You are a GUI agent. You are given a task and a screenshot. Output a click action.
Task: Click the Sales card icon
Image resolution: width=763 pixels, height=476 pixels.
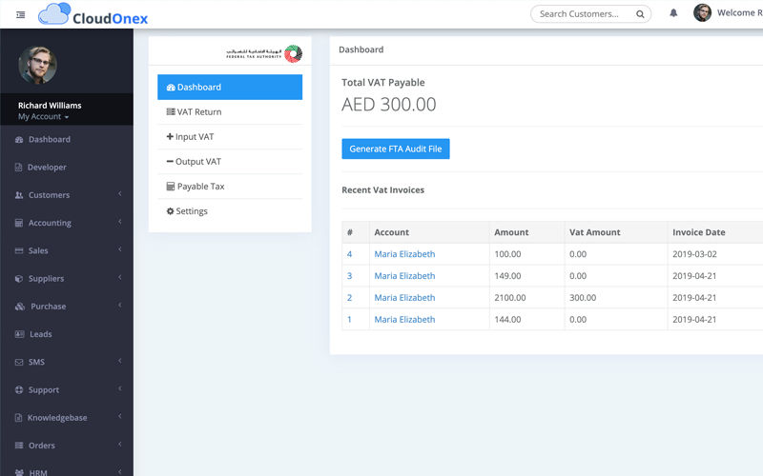click(x=19, y=250)
